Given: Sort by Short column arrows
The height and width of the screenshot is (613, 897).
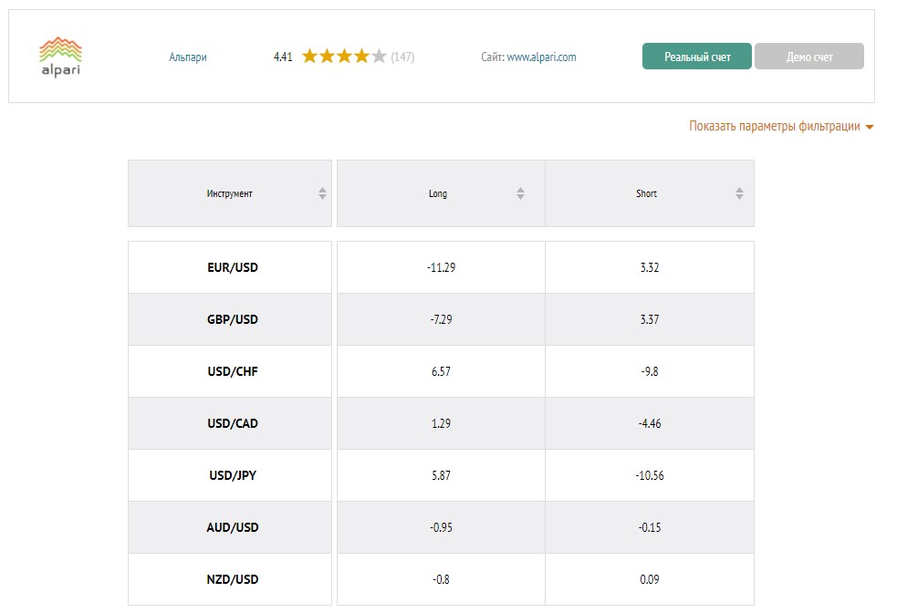Looking at the screenshot, I should pos(739,193).
